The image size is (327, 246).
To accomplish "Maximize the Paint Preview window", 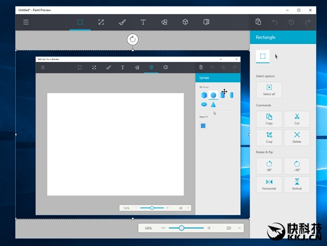I will (x=299, y=10).
